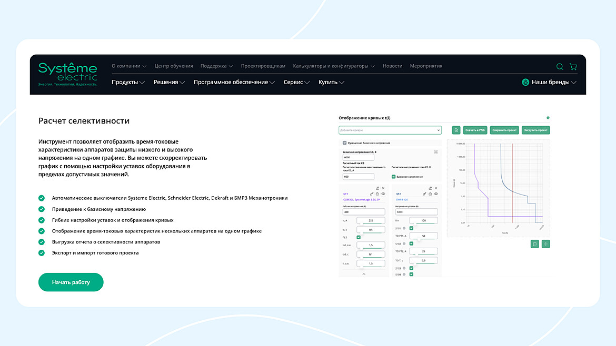Click the 'Начать работу' button
This screenshot has width=616, height=346.
click(x=71, y=282)
